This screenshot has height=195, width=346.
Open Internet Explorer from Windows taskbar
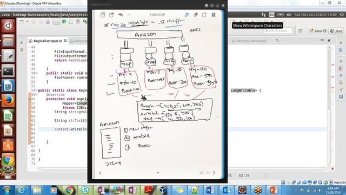point(22,190)
